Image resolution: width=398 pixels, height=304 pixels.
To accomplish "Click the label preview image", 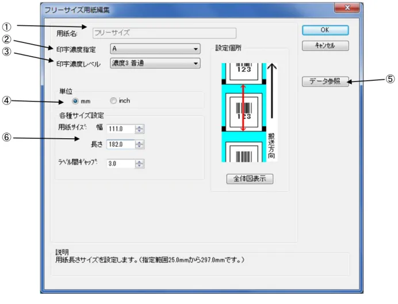I will click(x=249, y=112).
